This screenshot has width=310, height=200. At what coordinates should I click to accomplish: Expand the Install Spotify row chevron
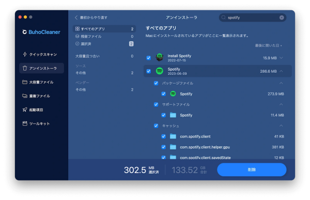tap(282, 58)
